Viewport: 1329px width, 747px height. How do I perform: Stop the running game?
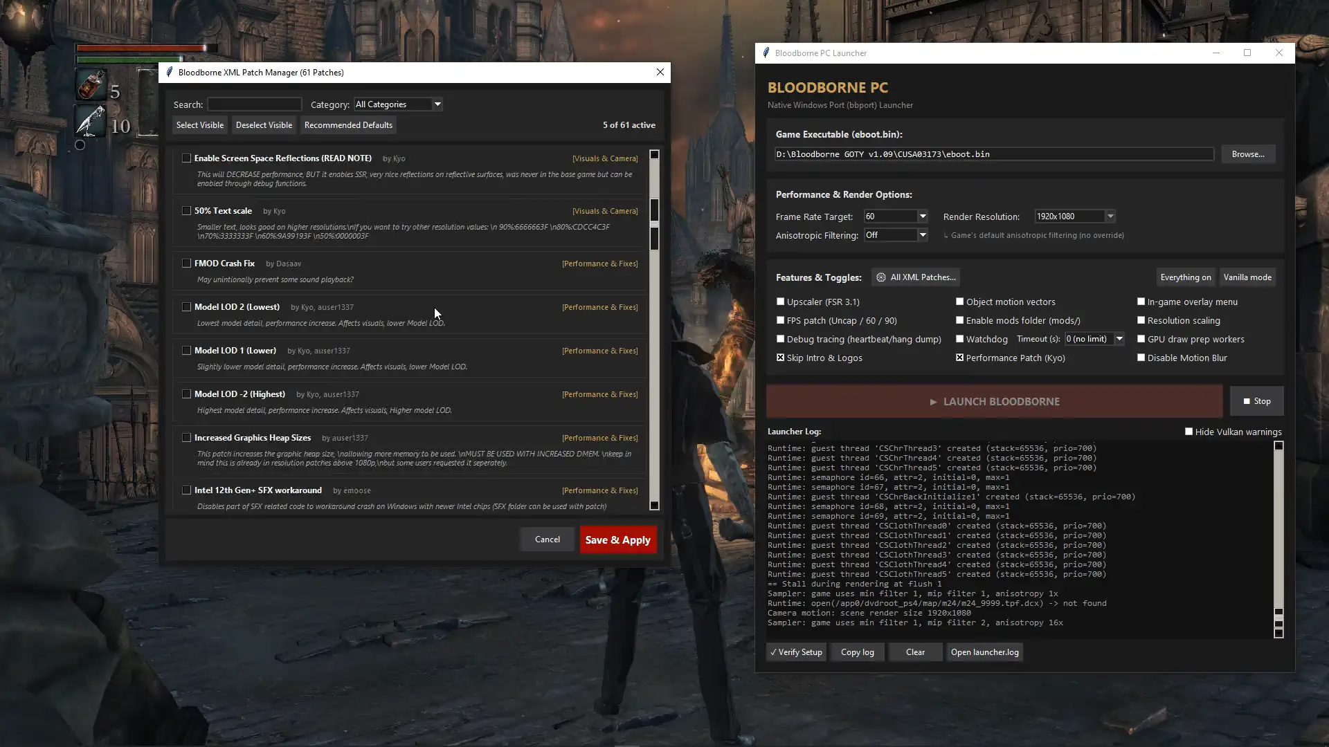[x=1257, y=401]
